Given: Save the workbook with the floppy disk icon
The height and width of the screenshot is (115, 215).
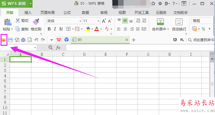Looking at the screenshot, I should click(x=10, y=40).
